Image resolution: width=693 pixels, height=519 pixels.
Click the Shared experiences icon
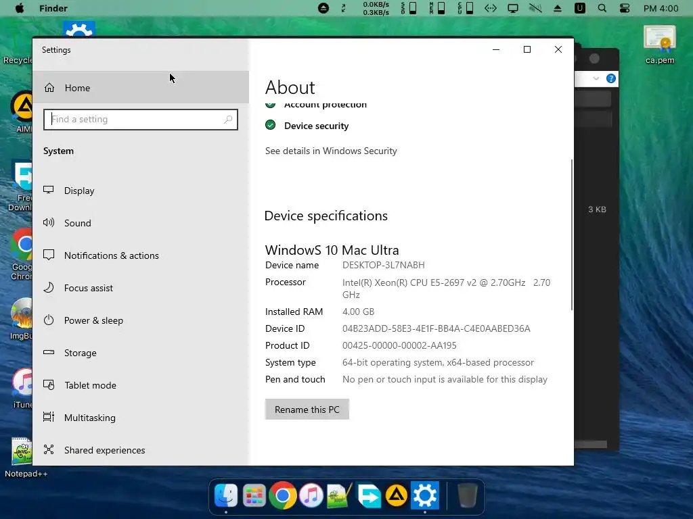coord(49,449)
